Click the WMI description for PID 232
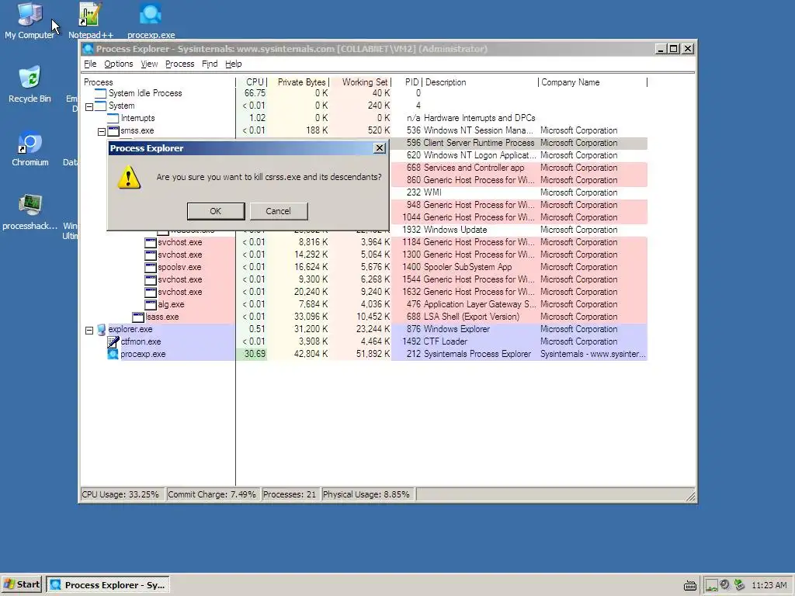795x596 pixels. [x=432, y=192]
